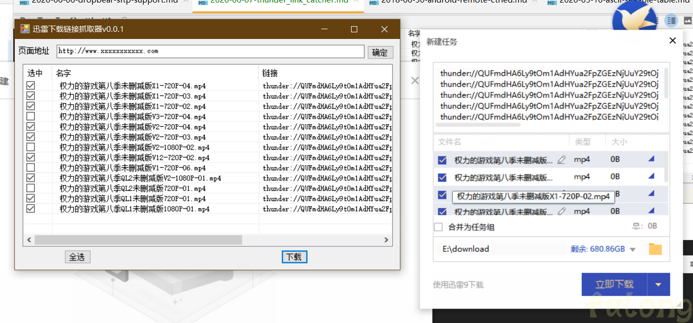Screen dimensions: 693x323
Task: Check the V3-720P-04.mp4 row checkbox
Action: (x=31, y=116)
